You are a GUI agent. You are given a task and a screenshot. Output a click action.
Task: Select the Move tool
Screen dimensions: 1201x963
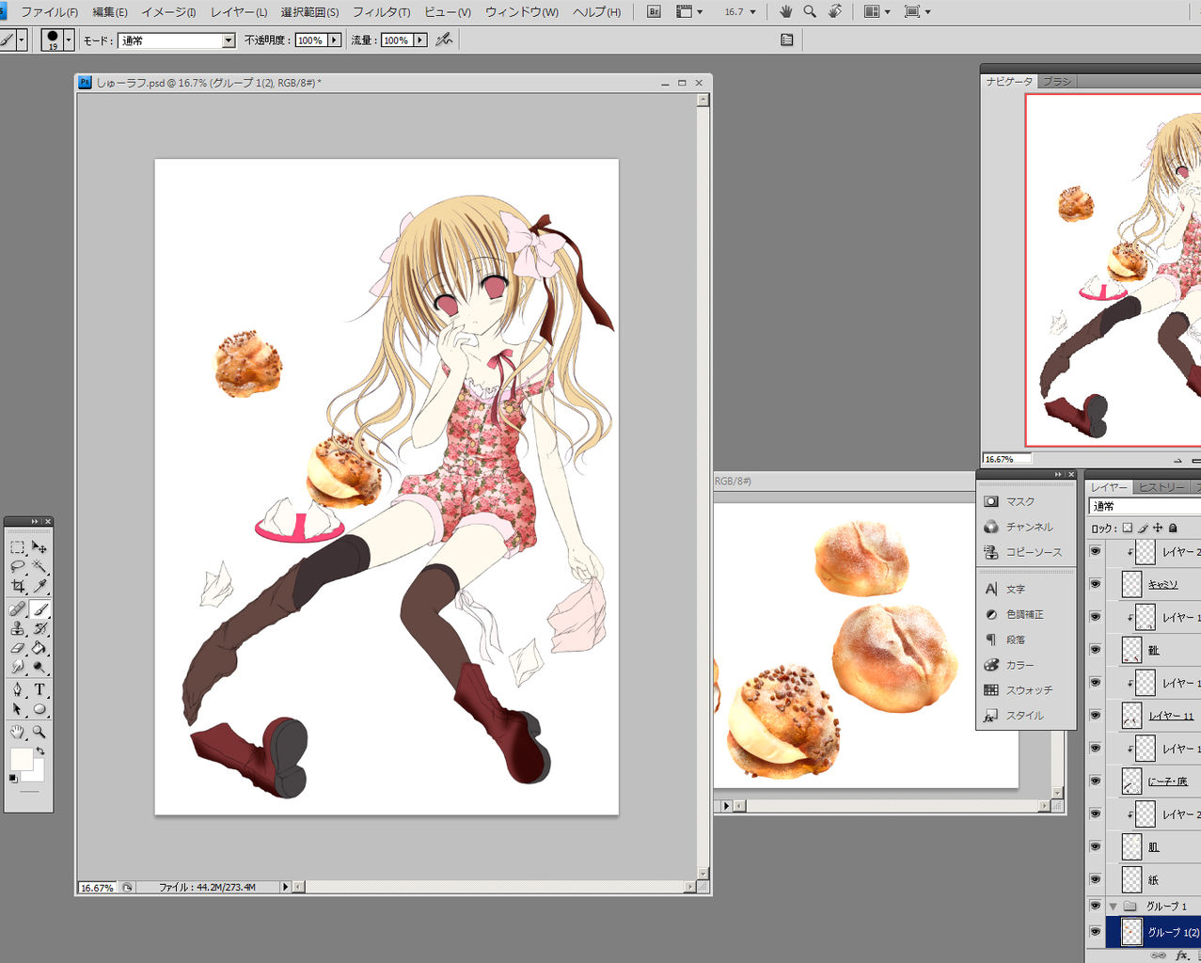pyautogui.click(x=40, y=547)
